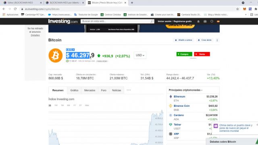Click the Tether coin icon
Screen dimensions: 258x145
pyautogui.click(x=171, y=124)
